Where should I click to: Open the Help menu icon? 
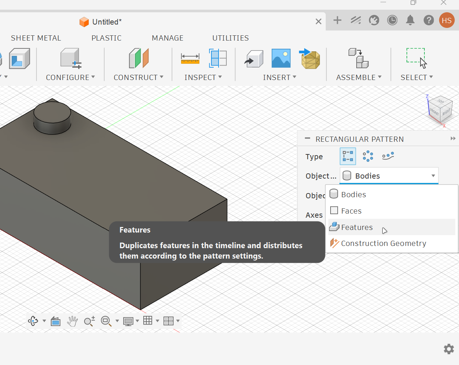(x=428, y=20)
